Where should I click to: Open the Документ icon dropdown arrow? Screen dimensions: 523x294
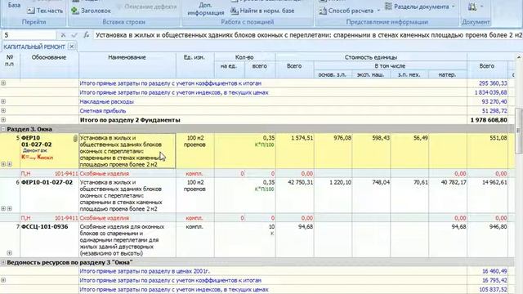click(x=481, y=7)
